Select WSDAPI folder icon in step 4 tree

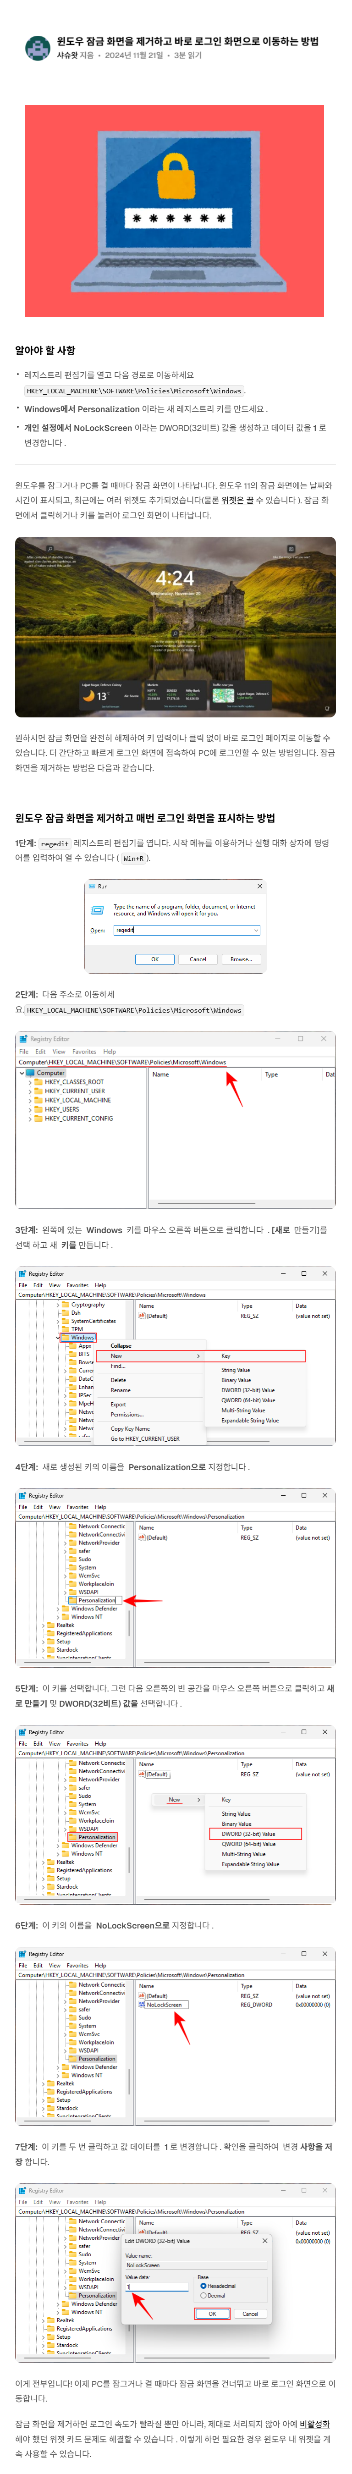(x=73, y=1592)
